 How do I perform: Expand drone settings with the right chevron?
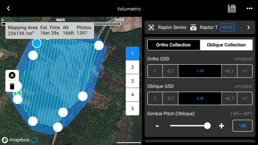point(248,27)
